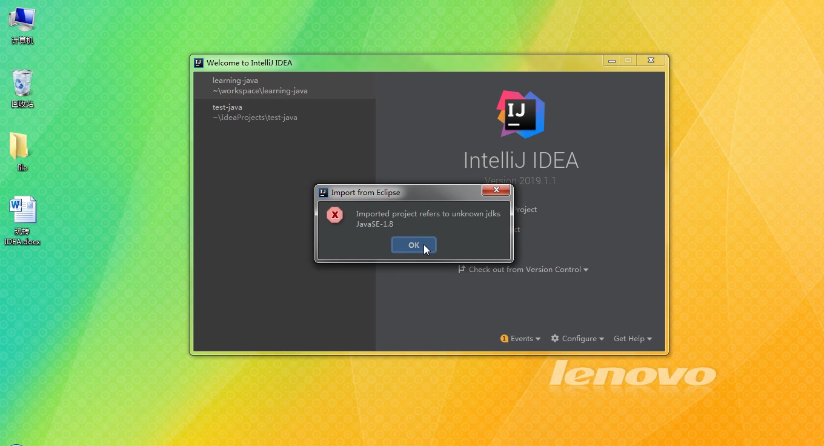Open the test-java recent project
Screen dimensions: 824x446
285,112
